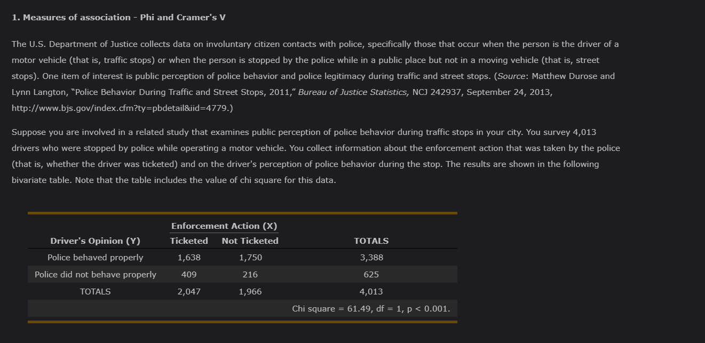Screen dimensions: 705x343
Task: Click the row total 625
Action: point(371,275)
